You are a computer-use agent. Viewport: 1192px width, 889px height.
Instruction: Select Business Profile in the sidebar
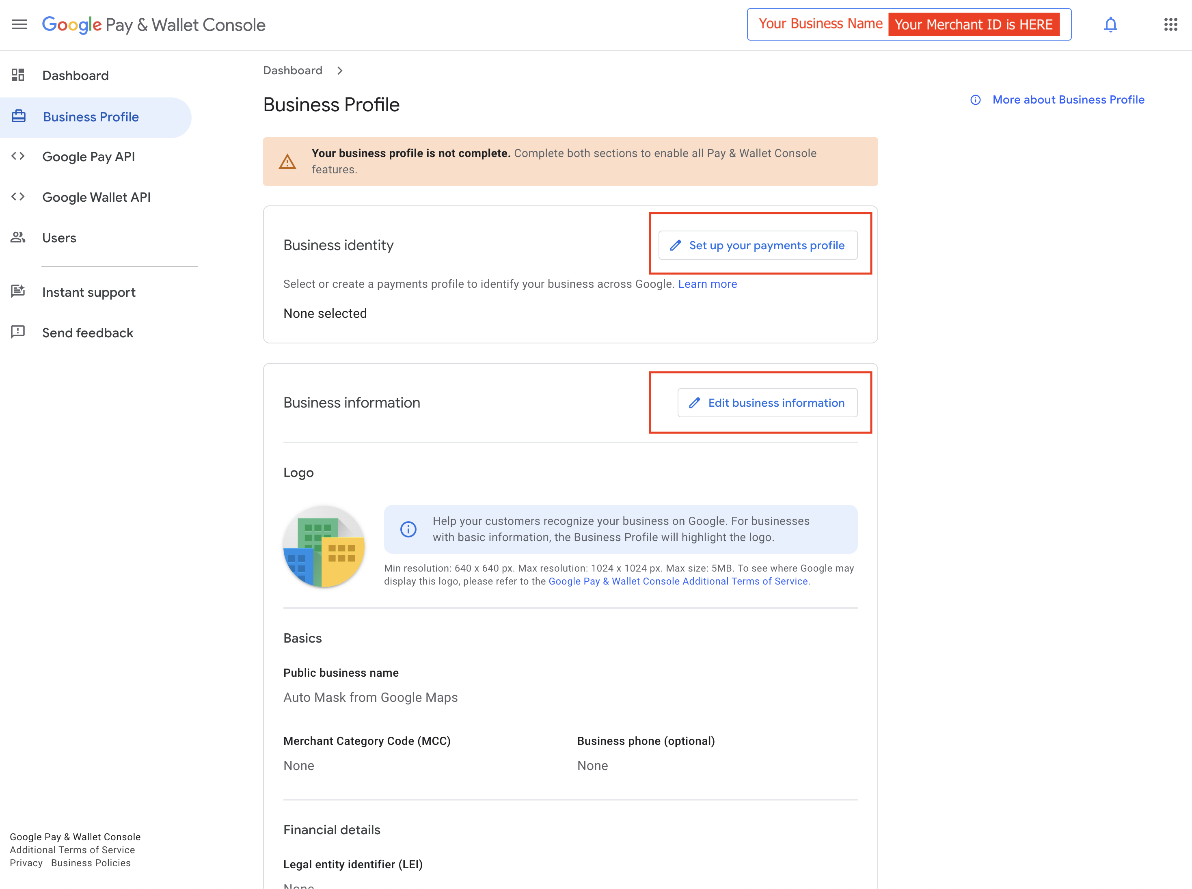click(x=91, y=117)
